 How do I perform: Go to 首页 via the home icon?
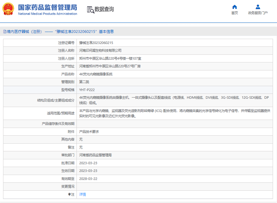(234, 7)
